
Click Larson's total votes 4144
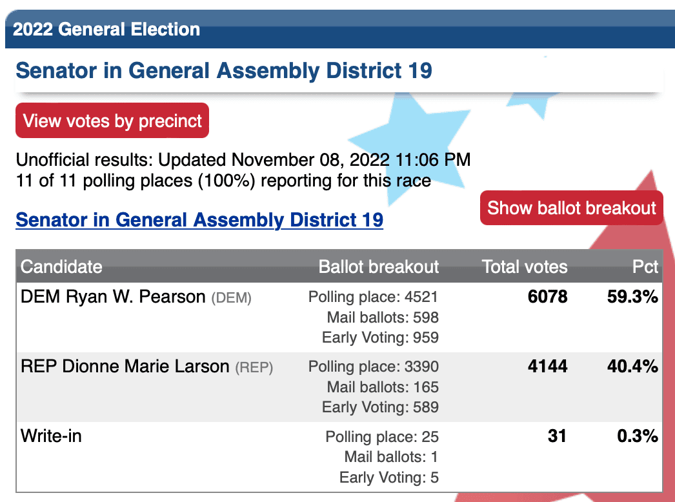coord(548,366)
